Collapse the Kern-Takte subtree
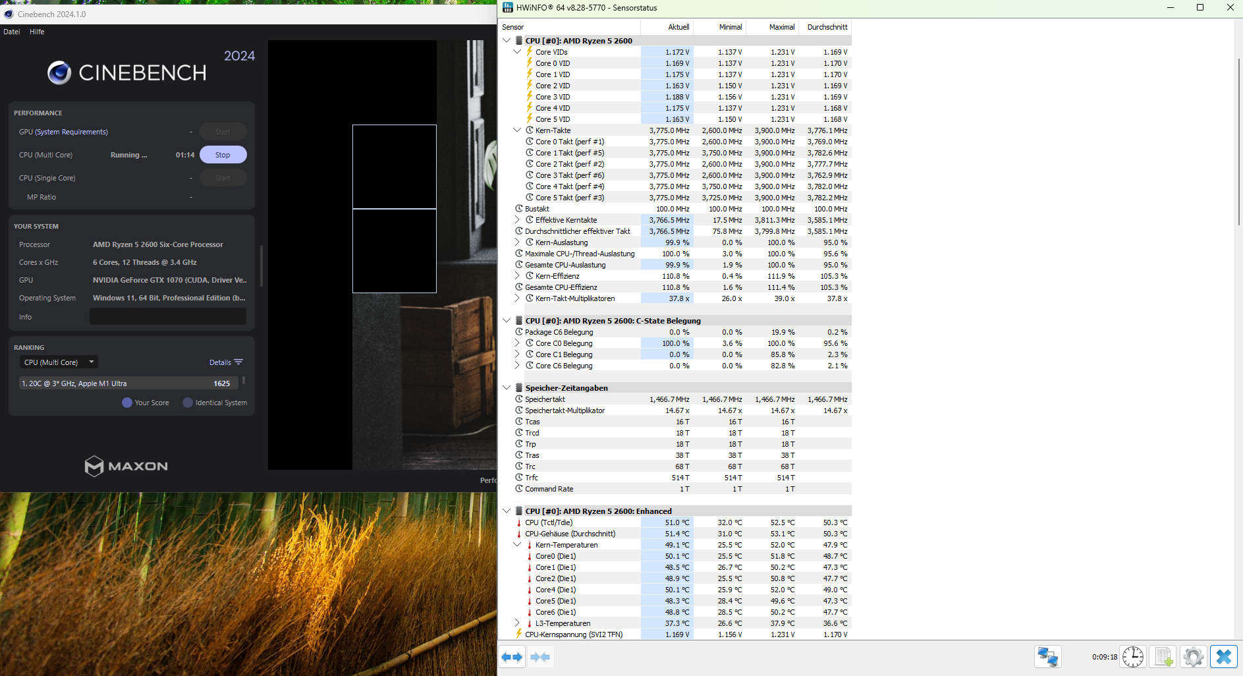 coord(517,130)
